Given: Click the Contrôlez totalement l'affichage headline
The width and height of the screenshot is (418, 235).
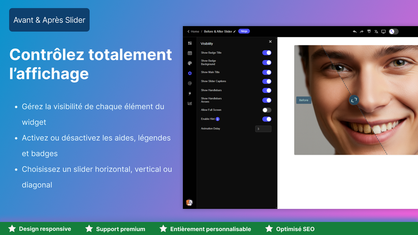Looking at the screenshot, I should [91, 64].
